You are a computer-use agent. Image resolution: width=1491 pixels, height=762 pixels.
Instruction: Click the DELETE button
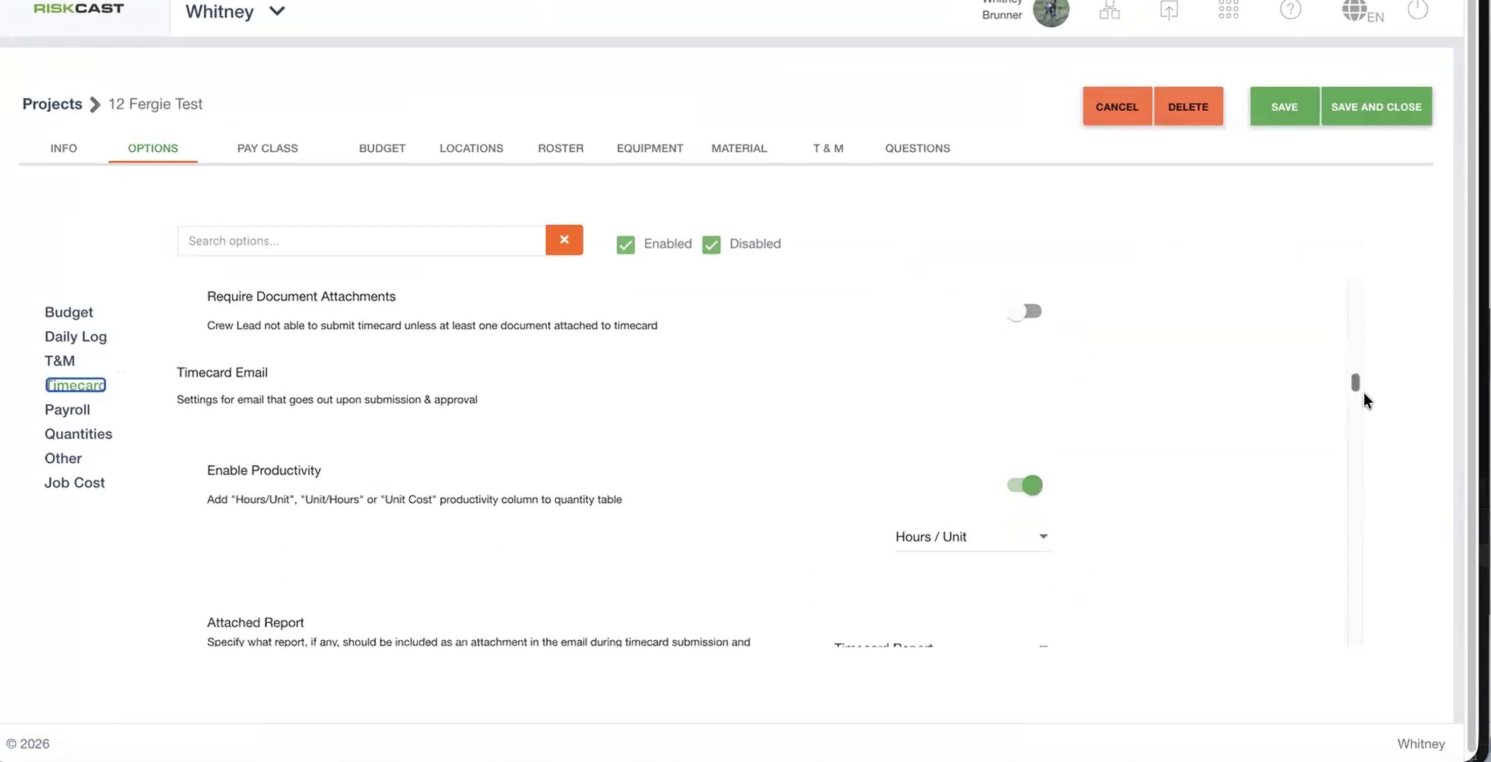click(x=1188, y=107)
